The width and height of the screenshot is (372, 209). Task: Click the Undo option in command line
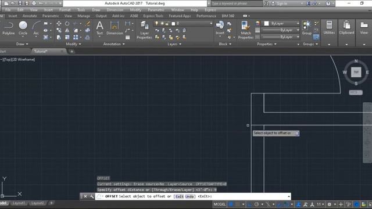coord(189,196)
